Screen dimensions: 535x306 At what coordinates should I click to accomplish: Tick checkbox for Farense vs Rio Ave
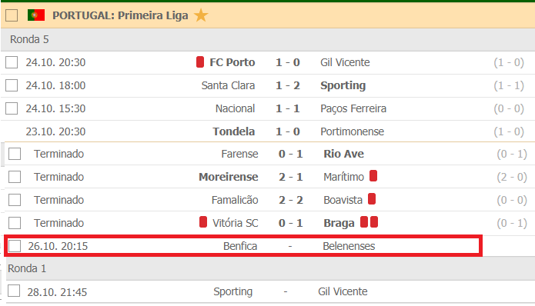pyautogui.click(x=15, y=154)
